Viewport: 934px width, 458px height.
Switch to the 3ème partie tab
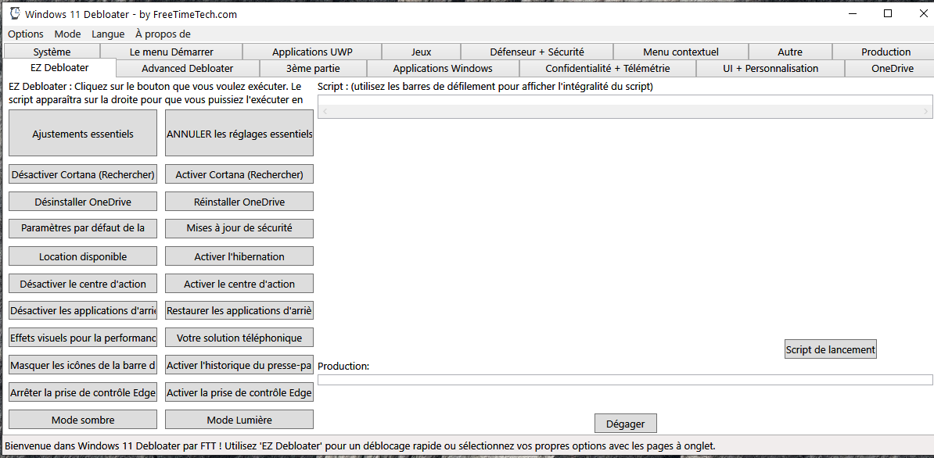pyautogui.click(x=312, y=68)
